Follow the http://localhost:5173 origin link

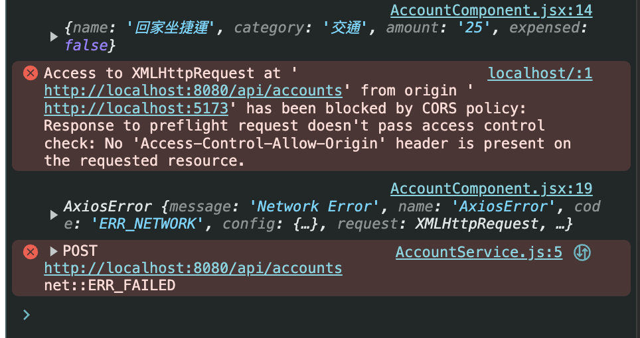(136, 108)
